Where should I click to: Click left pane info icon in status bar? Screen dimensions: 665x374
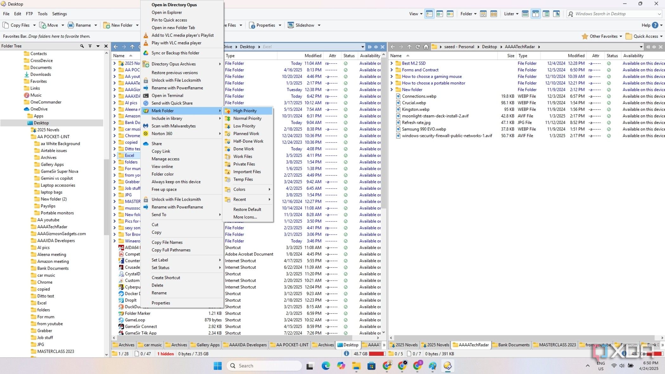coord(346,354)
